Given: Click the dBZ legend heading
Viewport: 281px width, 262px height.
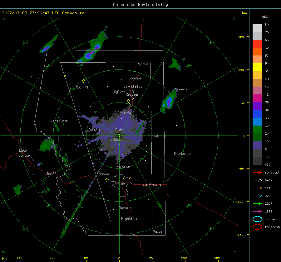Looking at the screenshot, I should tap(265, 17).
